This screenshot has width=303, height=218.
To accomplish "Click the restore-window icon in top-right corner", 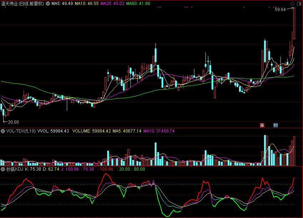I will 299,4.
